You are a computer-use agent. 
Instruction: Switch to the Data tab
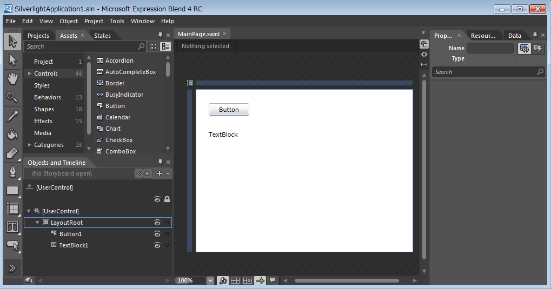514,36
